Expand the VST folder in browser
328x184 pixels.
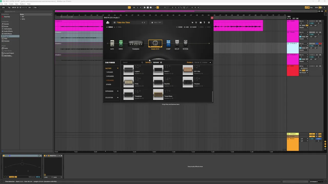coord(21,17)
